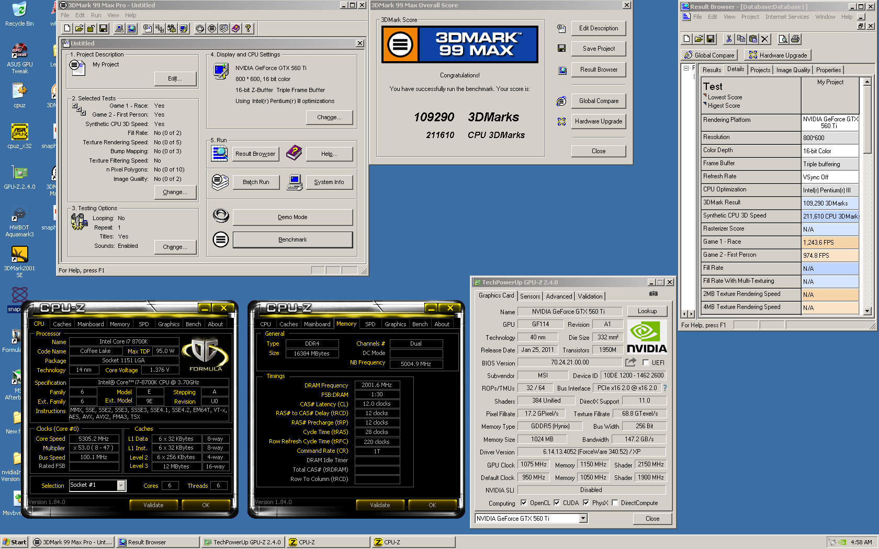The height and width of the screenshot is (549, 879).
Task: Click System Info button in 3DMark
Action: point(329,182)
